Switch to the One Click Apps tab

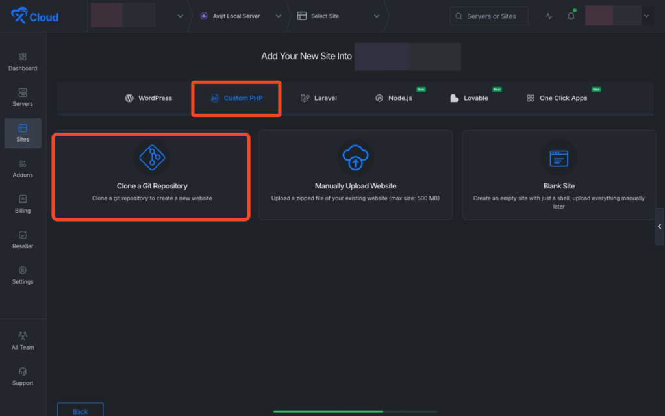(x=557, y=98)
